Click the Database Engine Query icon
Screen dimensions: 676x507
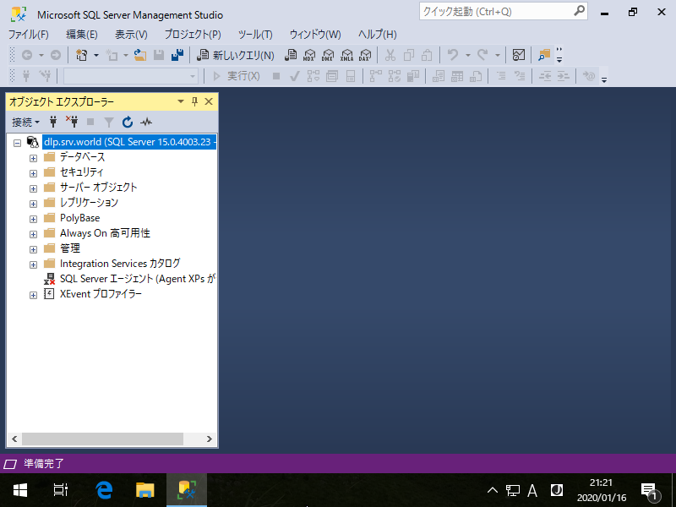coord(291,55)
